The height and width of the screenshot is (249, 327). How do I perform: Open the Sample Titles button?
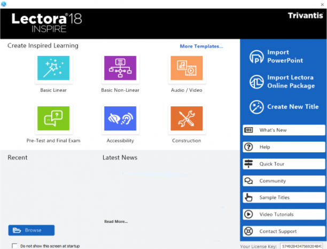coord(284,198)
